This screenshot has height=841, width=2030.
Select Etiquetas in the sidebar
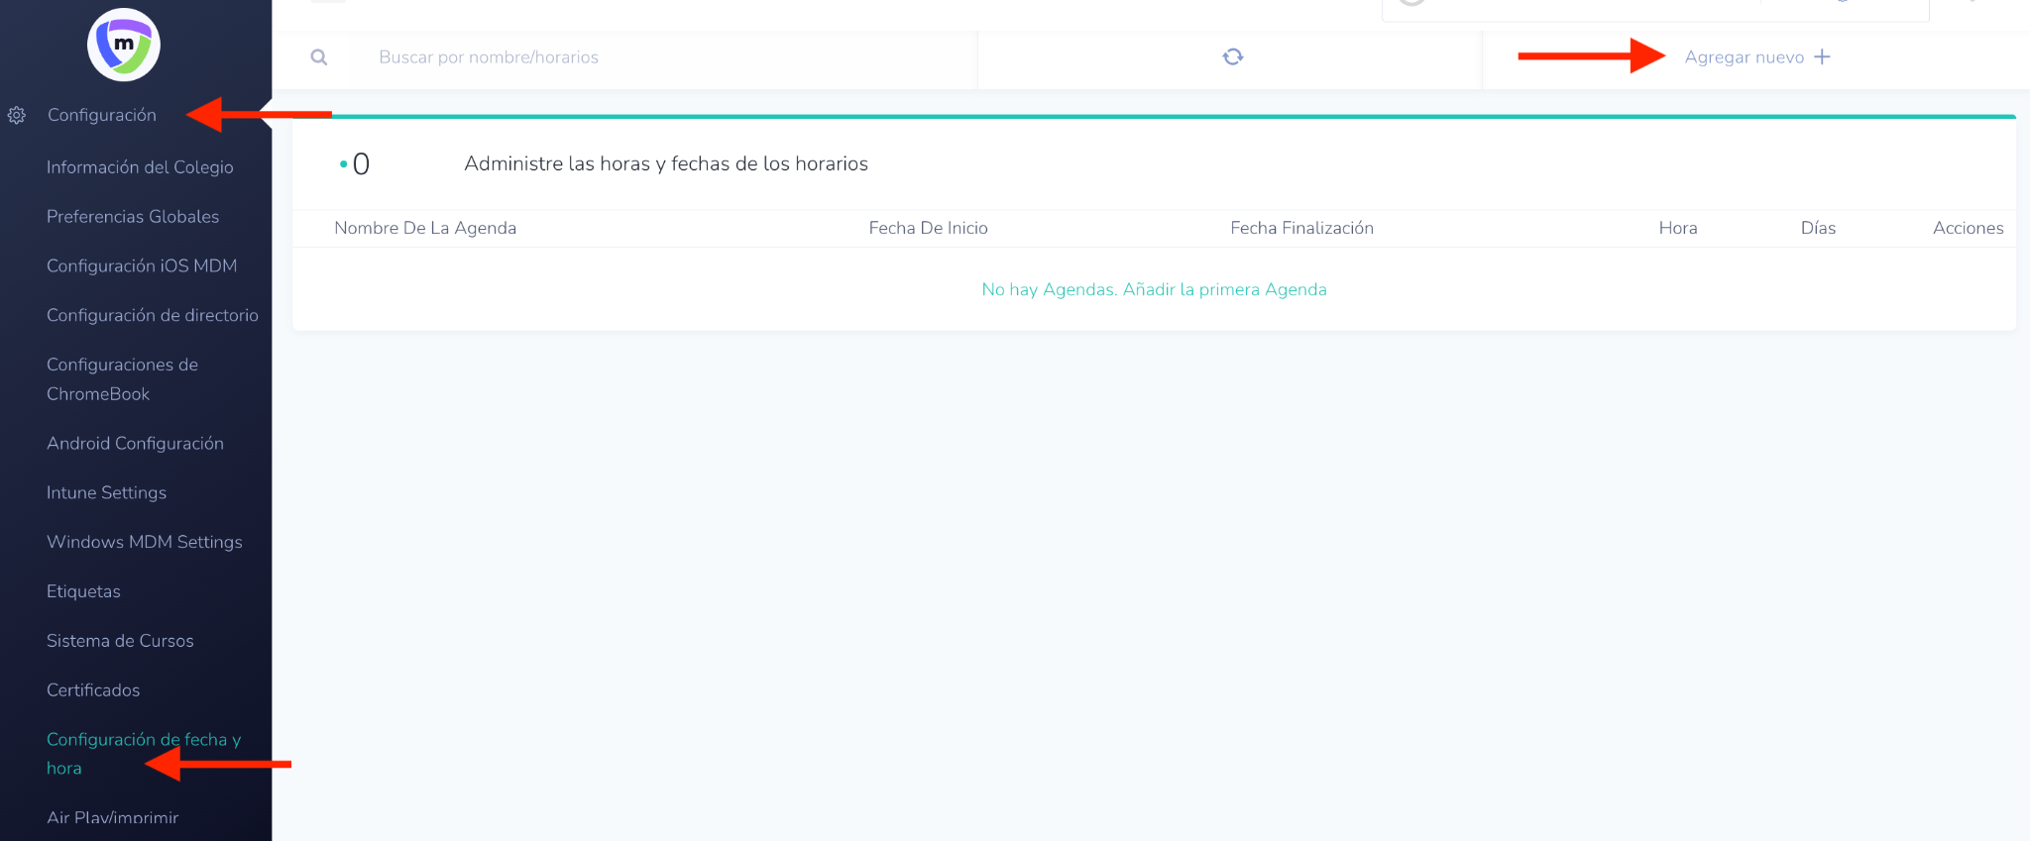83,591
